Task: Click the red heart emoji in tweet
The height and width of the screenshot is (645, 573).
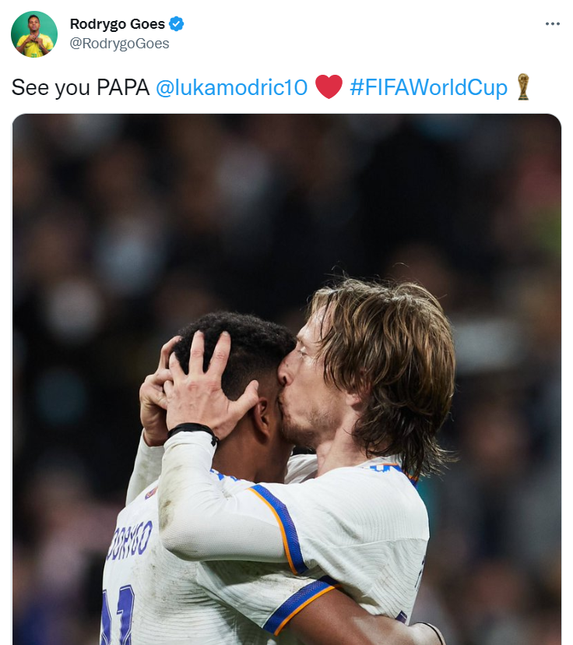Action: point(329,86)
